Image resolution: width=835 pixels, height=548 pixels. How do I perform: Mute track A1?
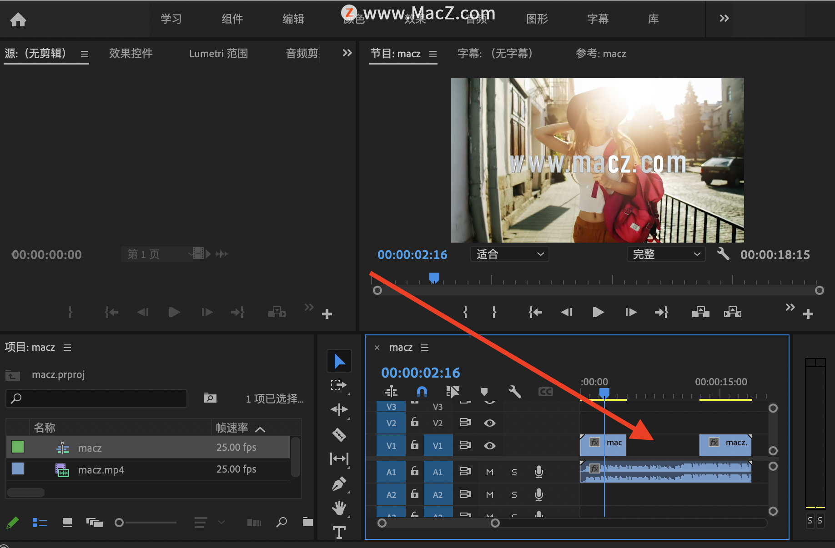490,472
